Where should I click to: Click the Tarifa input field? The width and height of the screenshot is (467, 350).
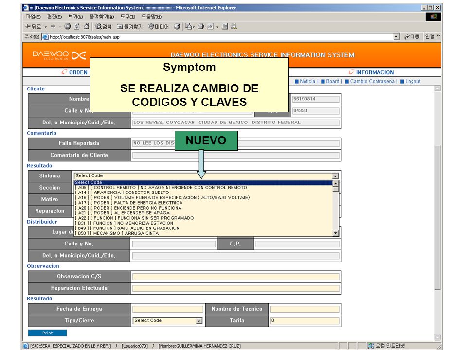click(x=305, y=321)
